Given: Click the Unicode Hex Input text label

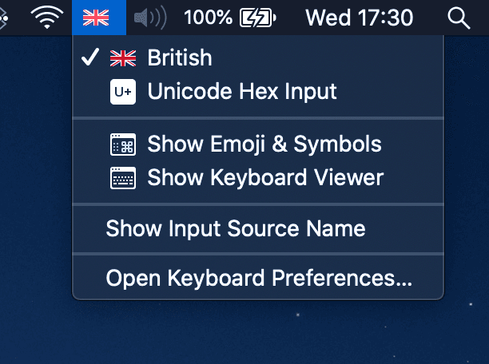Looking at the screenshot, I should click(x=242, y=92).
